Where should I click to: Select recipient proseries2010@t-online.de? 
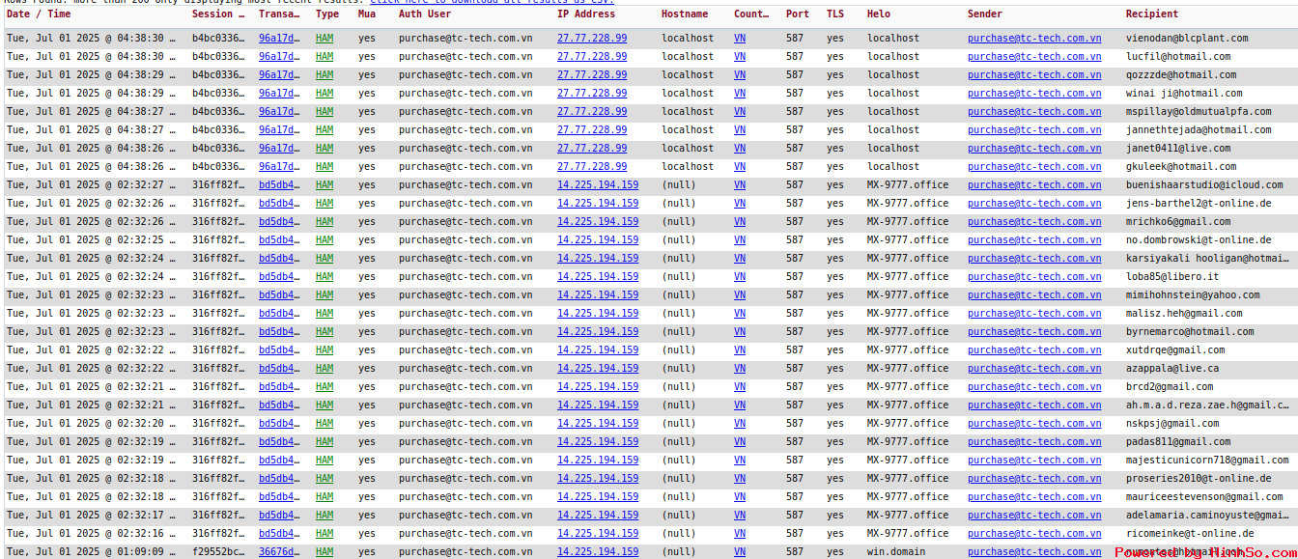1199,479
